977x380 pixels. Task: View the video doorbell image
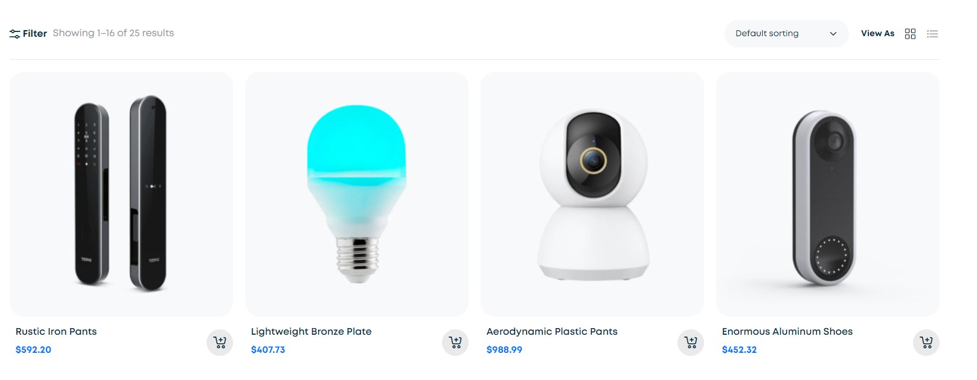pyautogui.click(x=828, y=194)
